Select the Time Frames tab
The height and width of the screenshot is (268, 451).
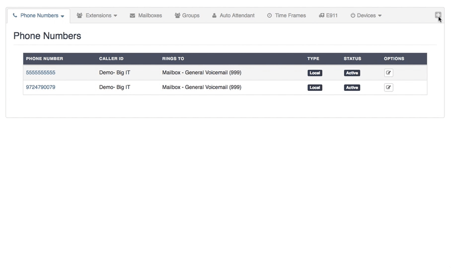click(287, 15)
